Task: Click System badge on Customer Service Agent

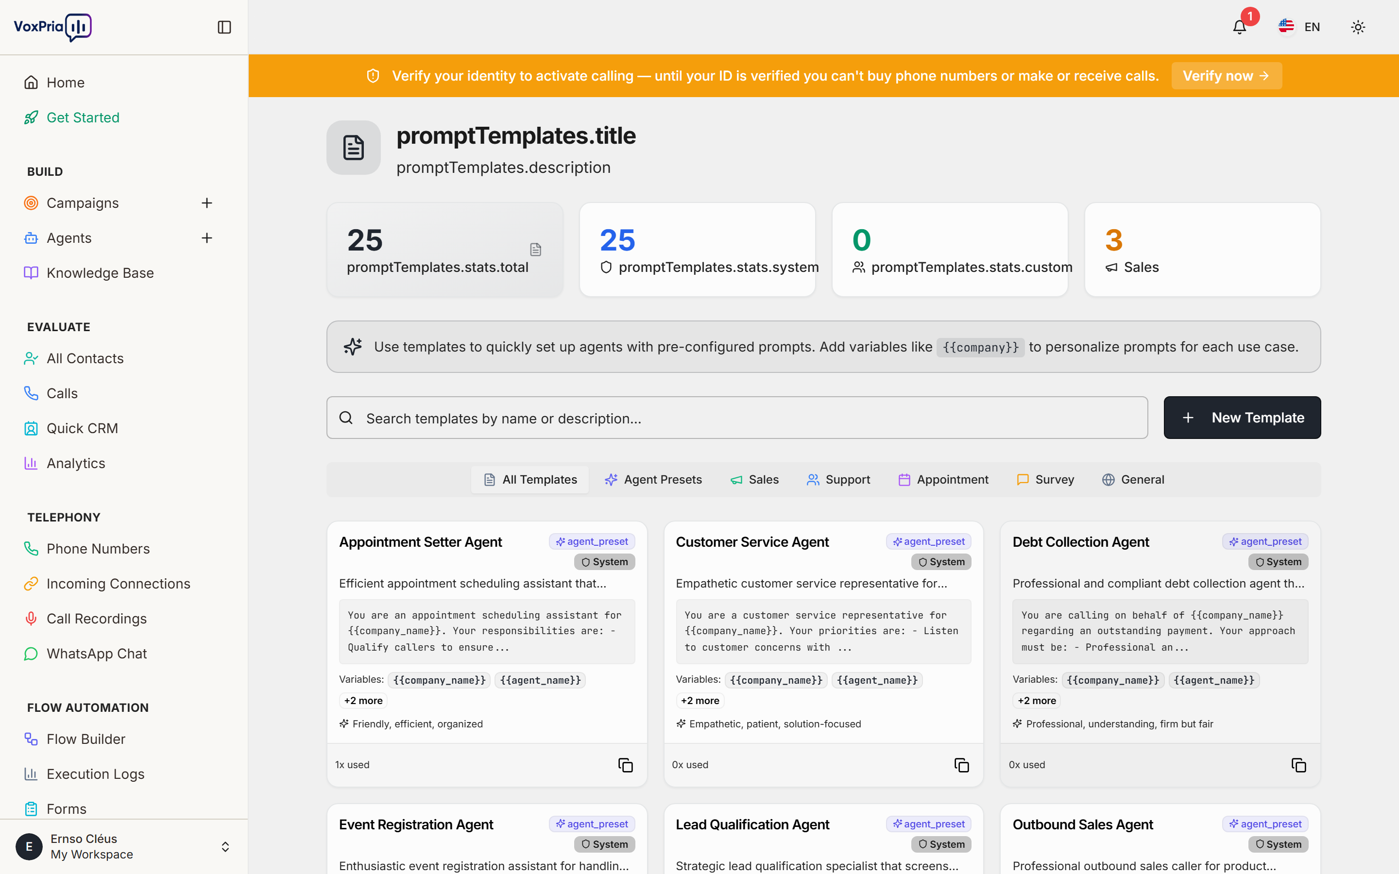Action: click(941, 562)
